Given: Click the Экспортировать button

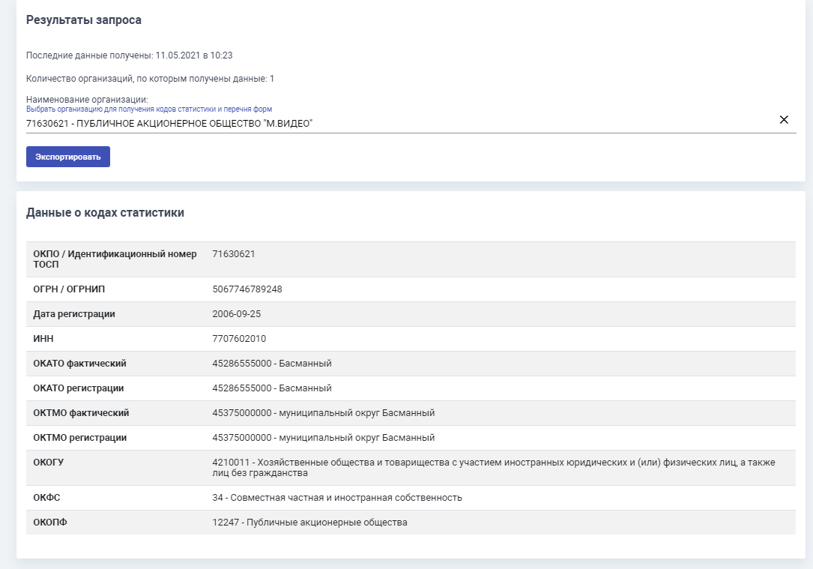Looking at the screenshot, I should point(68,157).
